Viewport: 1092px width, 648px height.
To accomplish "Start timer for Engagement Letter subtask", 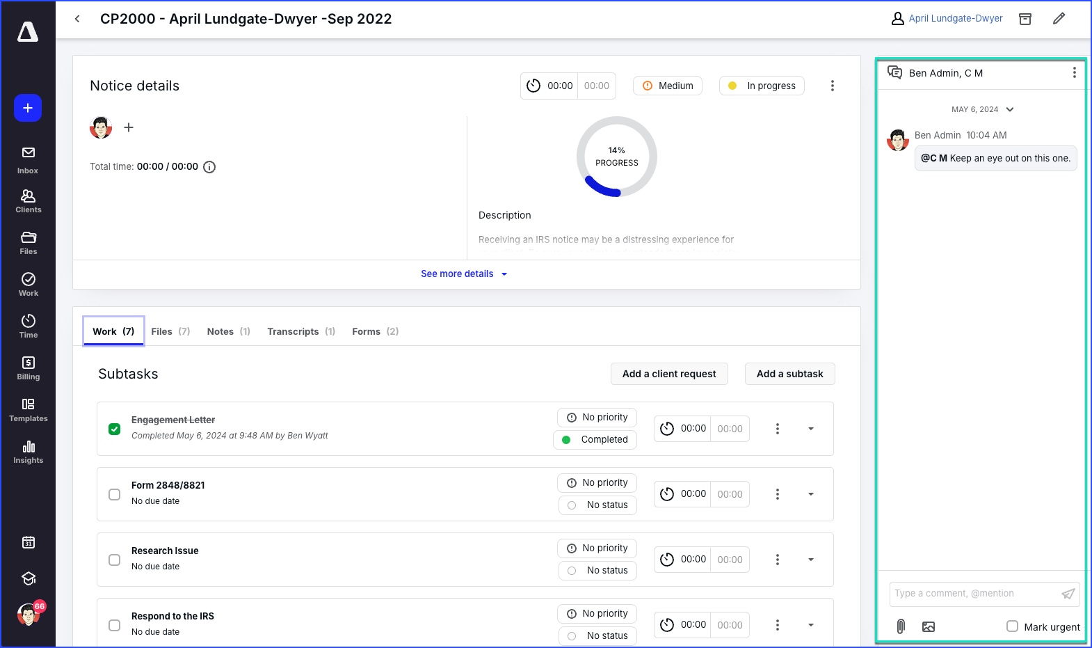I will (x=667, y=429).
